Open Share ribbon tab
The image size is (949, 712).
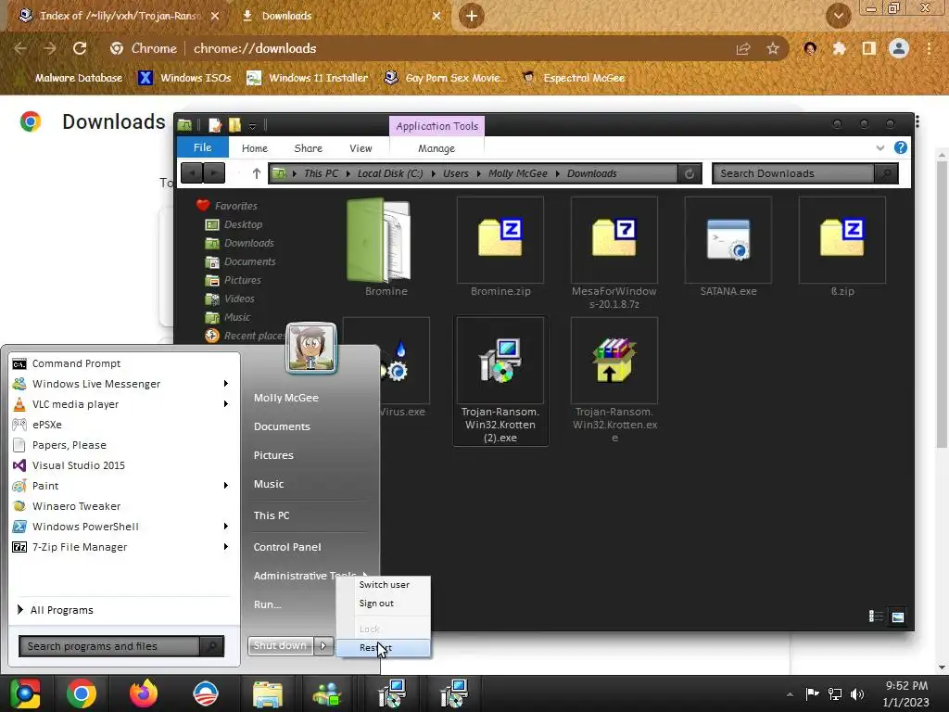[x=308, y=148]
